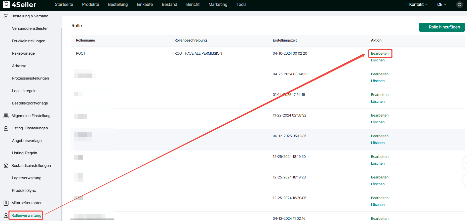Click Bearbeiten for the ROOT role

click(x=380, y=53)
